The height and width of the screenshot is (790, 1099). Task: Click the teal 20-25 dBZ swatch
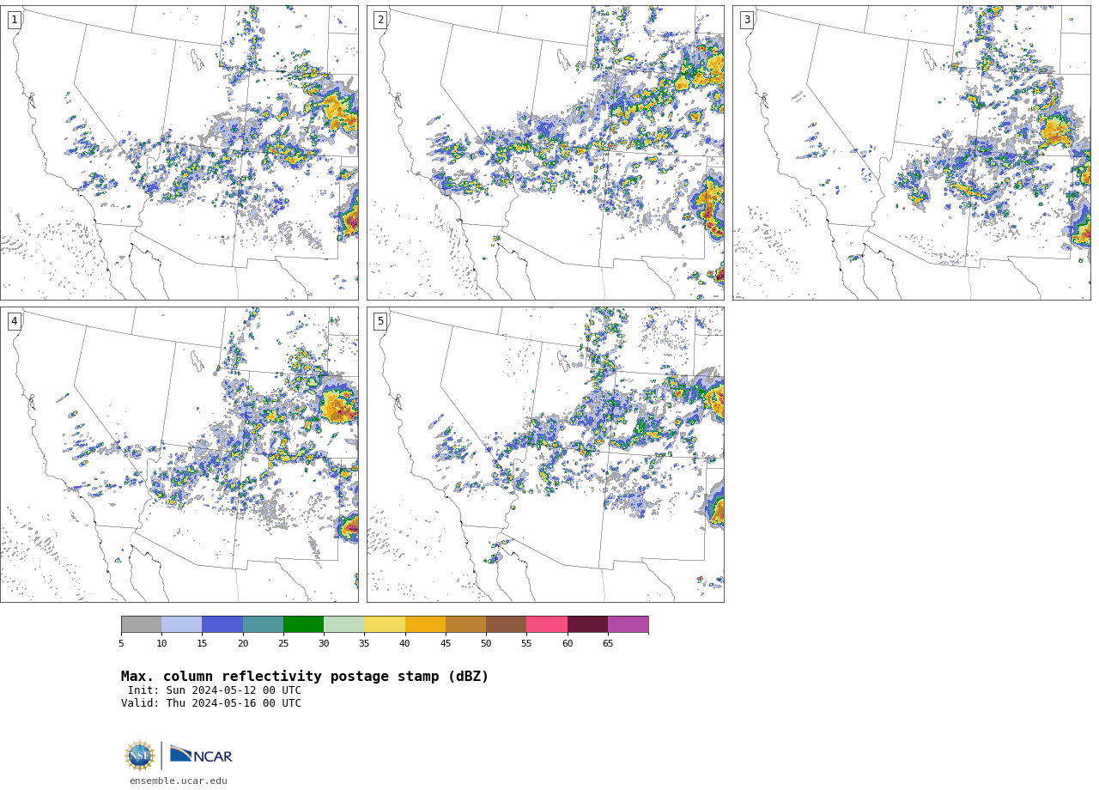[x=263, y=624]
